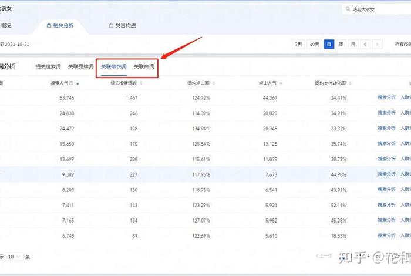
Task: Click the 点击人气 value 5,952
Action: (x=271, y=221)
